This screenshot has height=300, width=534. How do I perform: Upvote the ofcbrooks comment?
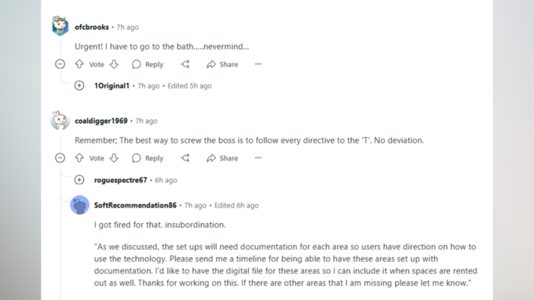pyautogui.click(x=79, y=64)
